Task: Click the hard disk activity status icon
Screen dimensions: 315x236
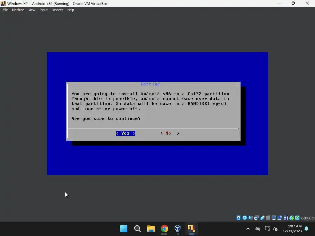Action: (x=238, y=218)
